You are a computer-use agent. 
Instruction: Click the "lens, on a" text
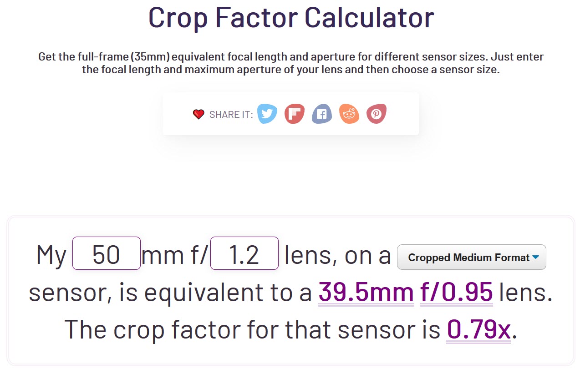pos(337,255)
